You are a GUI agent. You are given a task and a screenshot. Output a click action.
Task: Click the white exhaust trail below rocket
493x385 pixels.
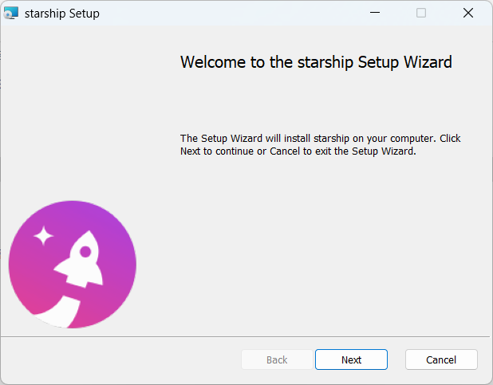click(58, 312)
